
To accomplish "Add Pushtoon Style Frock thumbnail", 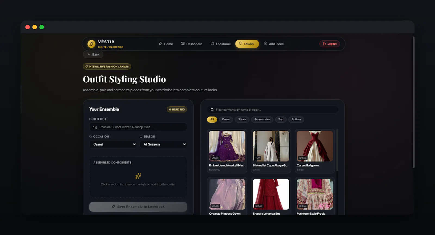I will 315,194.
